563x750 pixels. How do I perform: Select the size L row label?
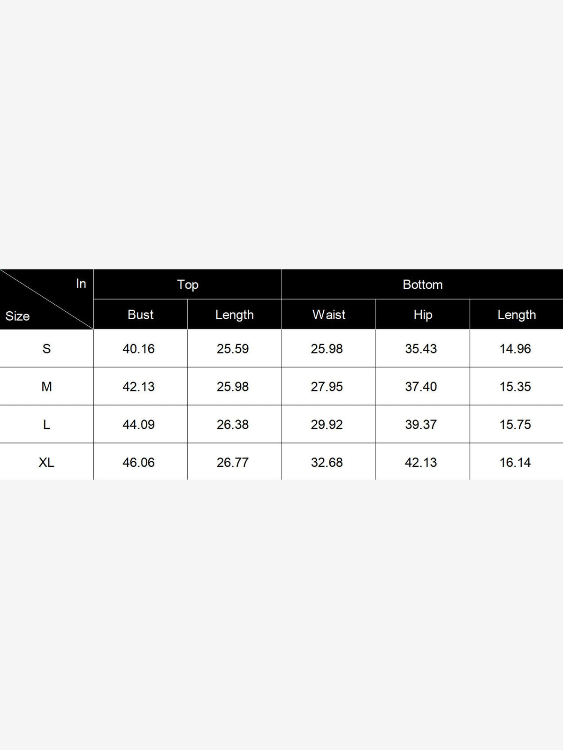[x=46, y=425]
